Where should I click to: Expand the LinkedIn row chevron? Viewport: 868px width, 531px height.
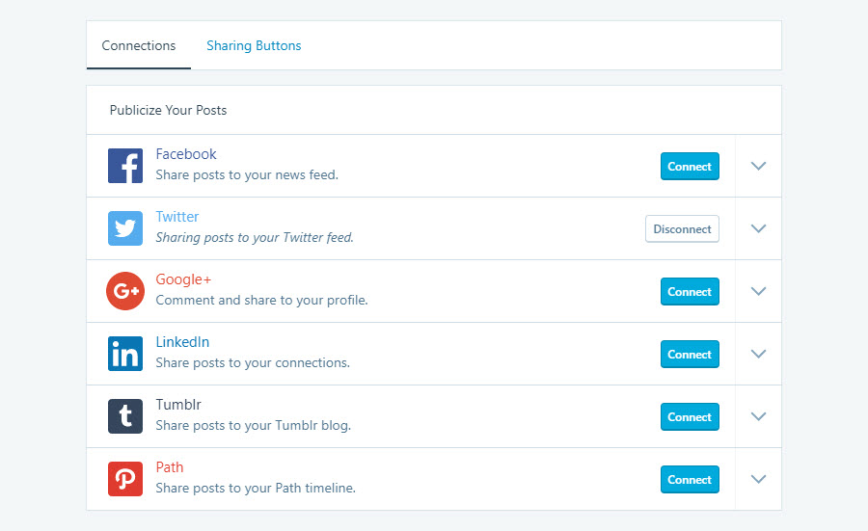[758, 354]
